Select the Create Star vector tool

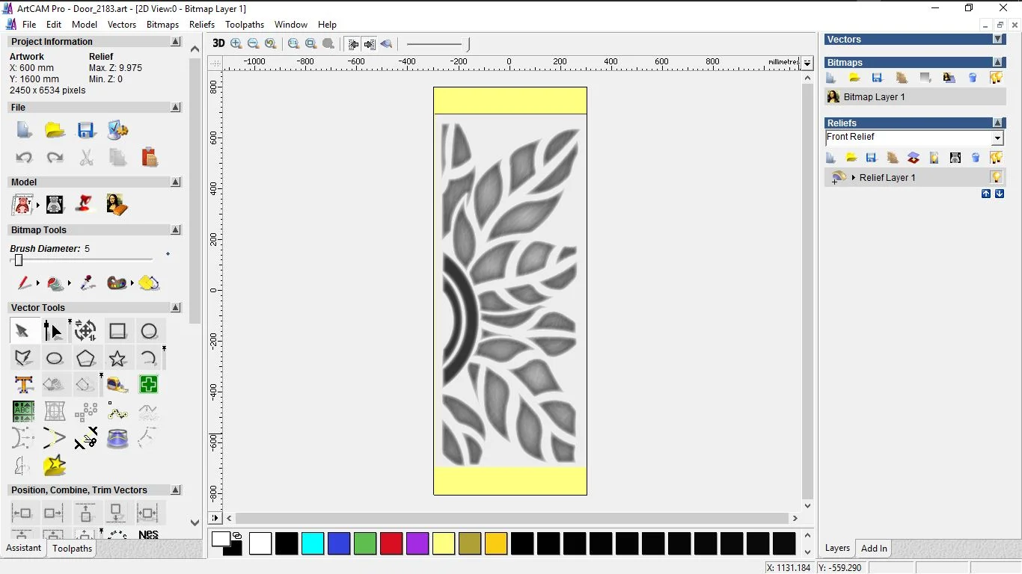(117, 358)
